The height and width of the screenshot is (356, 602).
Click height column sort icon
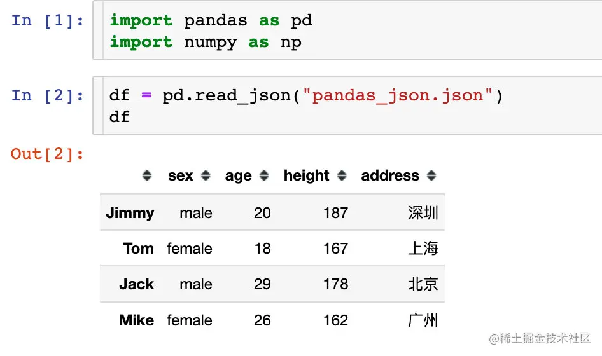(x=342, y=175)
